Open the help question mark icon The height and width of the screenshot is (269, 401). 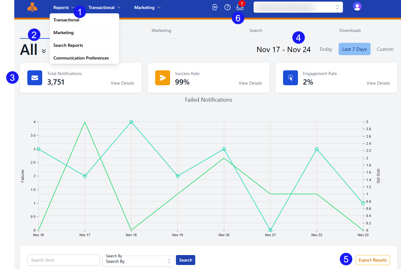[228, 7]
